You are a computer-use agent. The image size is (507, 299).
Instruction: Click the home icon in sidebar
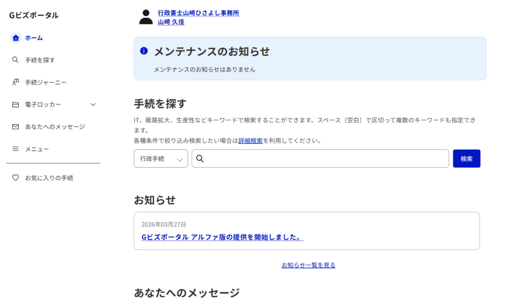click(15, 38)
